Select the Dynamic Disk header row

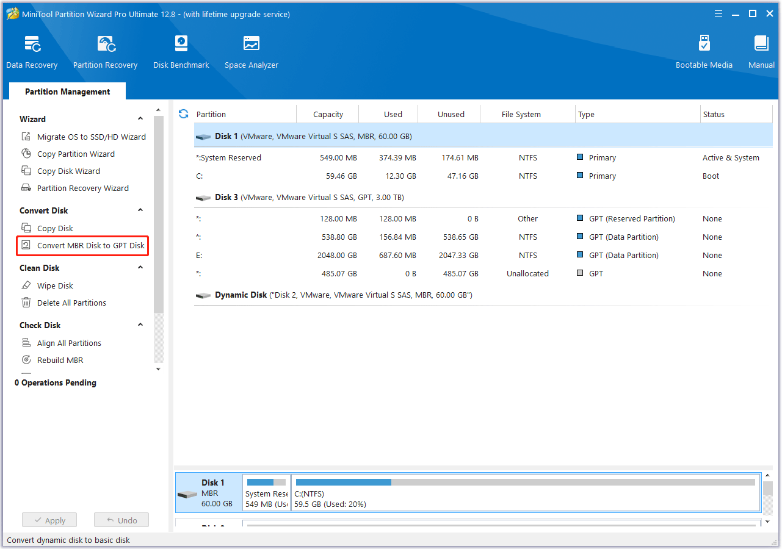click(483, 295)
